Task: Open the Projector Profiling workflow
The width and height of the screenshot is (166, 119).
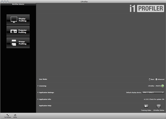Action: 18,31
